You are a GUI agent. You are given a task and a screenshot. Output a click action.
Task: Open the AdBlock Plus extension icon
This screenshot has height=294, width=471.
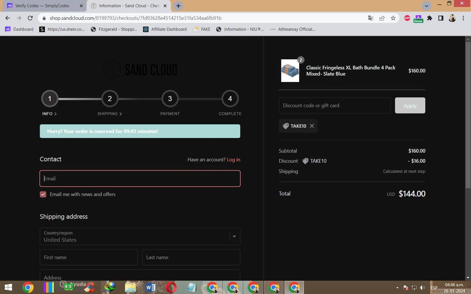tap(407, 18)
